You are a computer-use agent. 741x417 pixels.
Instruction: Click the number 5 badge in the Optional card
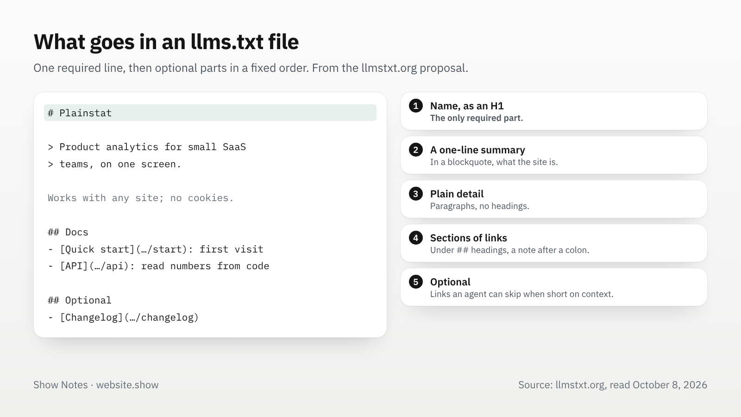coord(416,282)
